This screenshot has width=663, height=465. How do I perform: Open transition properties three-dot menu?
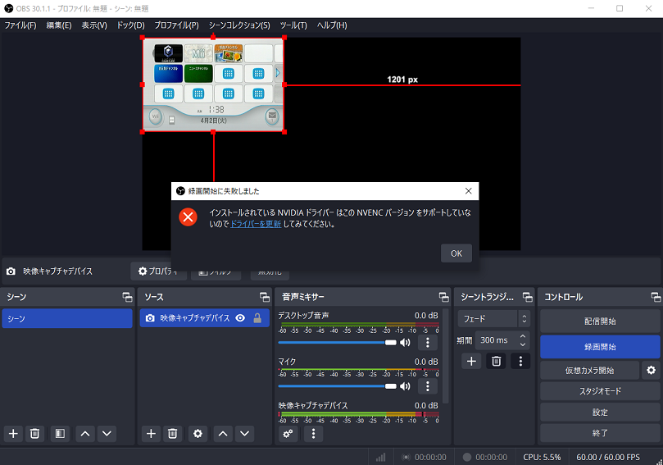[x=520, y=361]
